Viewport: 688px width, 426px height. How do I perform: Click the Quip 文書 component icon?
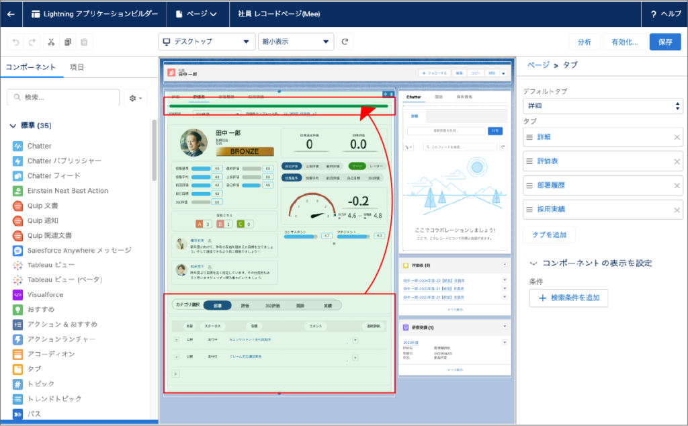[17, 206]
